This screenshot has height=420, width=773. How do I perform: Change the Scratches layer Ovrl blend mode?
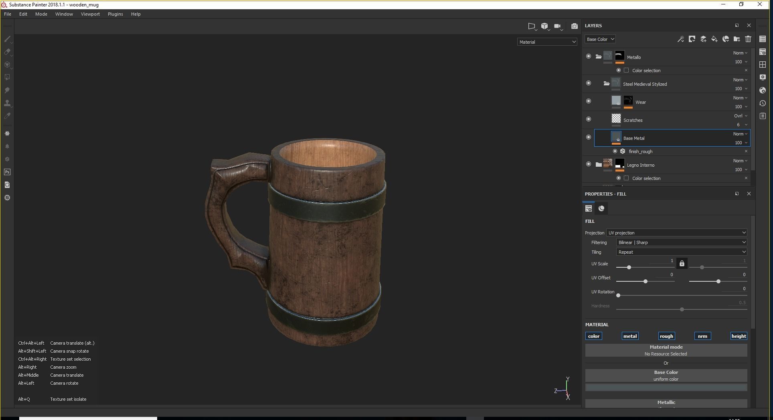740,116
